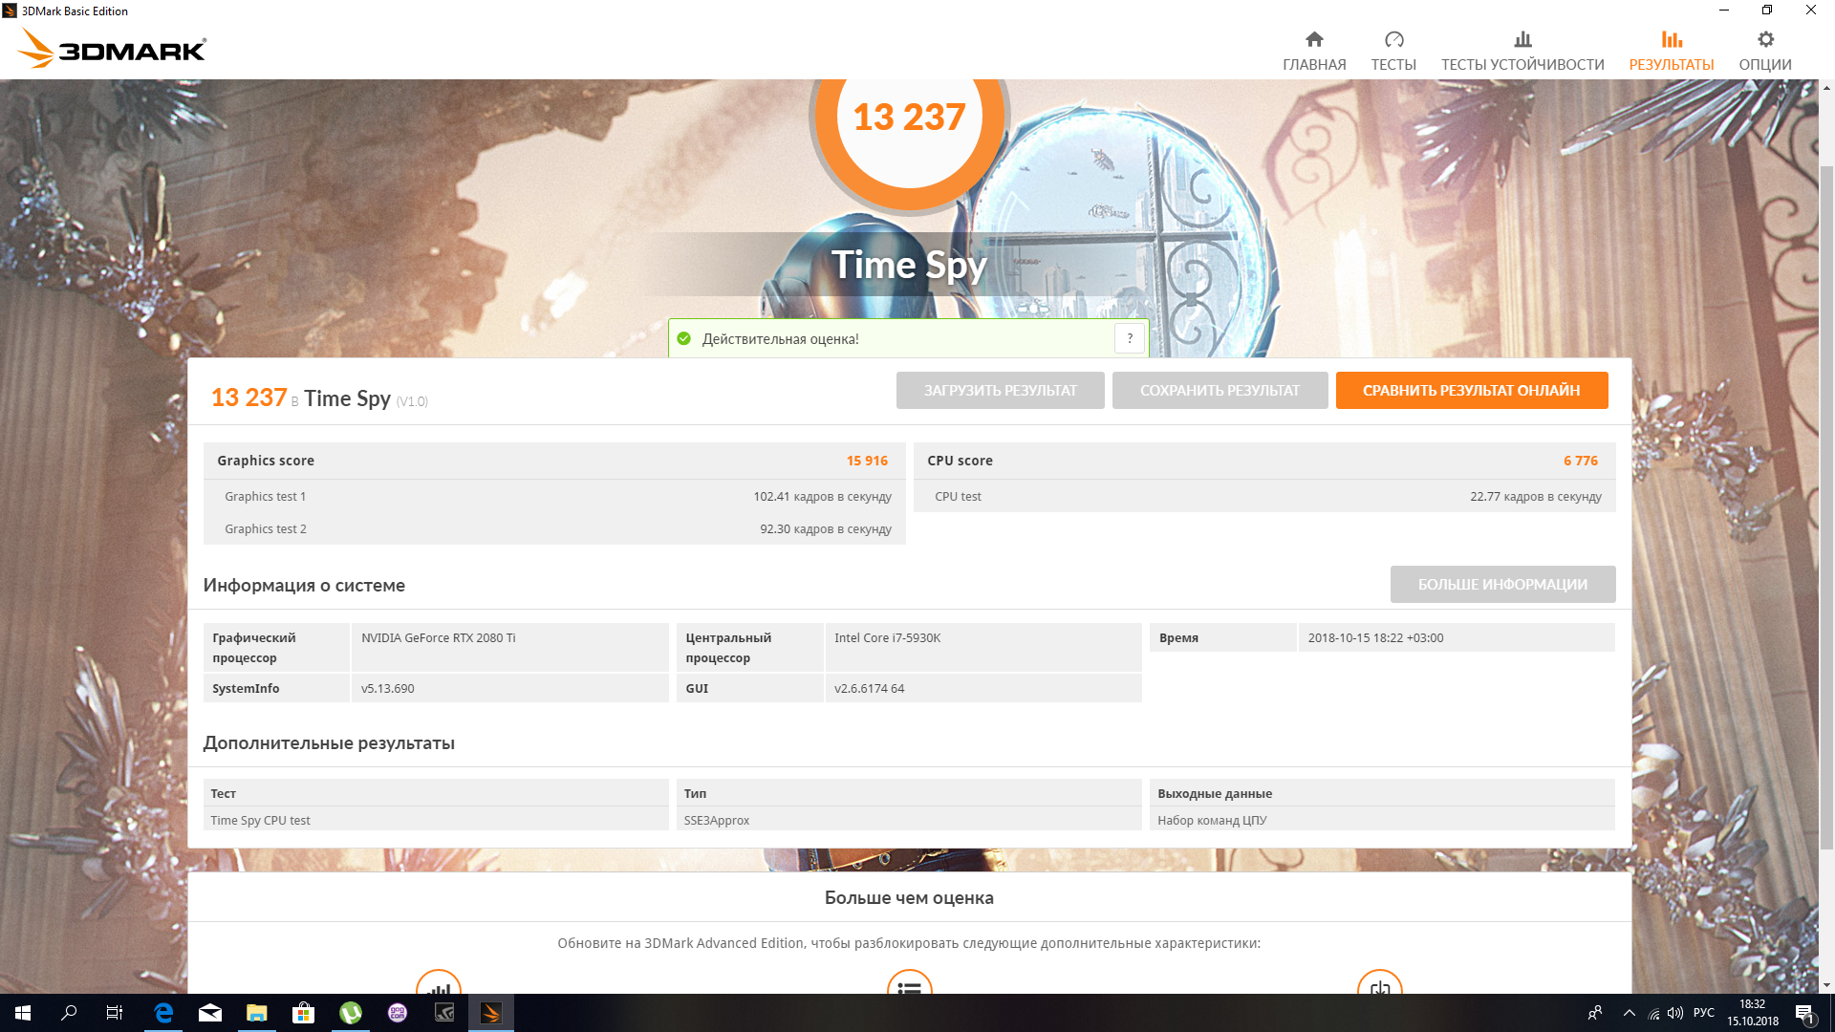The image size is (1835, 1032).
Task: Click the РУС language indicator
Action: pyautogui.click(x=1703, y=1013)
